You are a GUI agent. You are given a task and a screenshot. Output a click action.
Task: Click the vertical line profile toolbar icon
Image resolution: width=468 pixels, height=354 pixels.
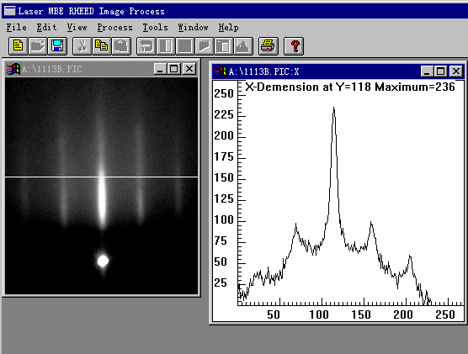click(x=165, y=46)
